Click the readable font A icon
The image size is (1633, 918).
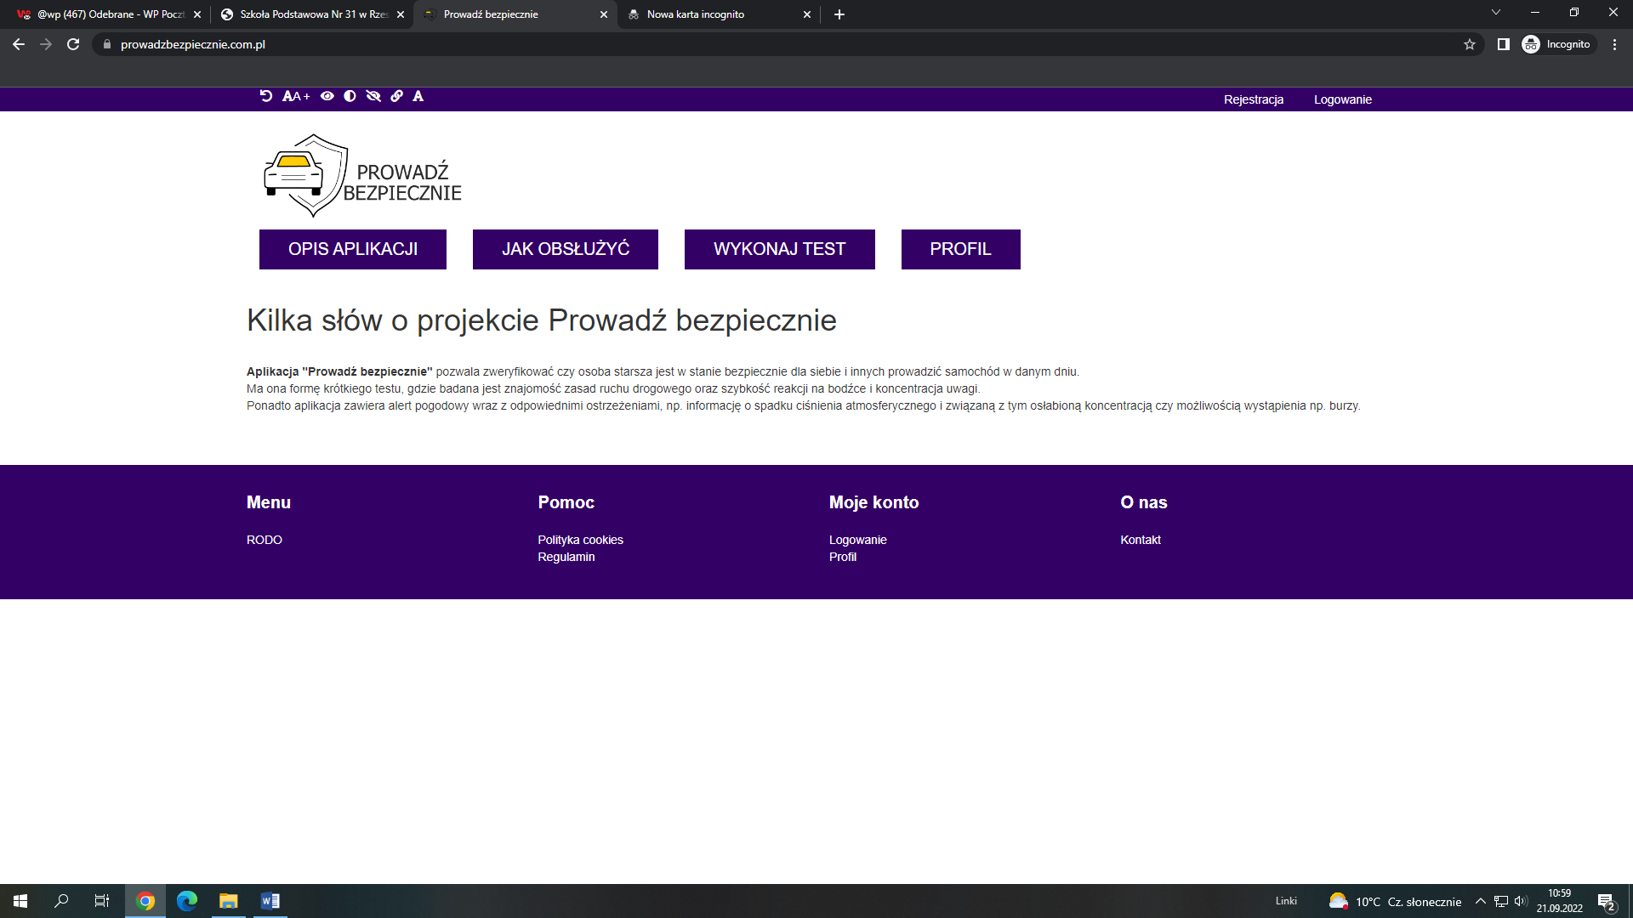(x=418, y=96)
